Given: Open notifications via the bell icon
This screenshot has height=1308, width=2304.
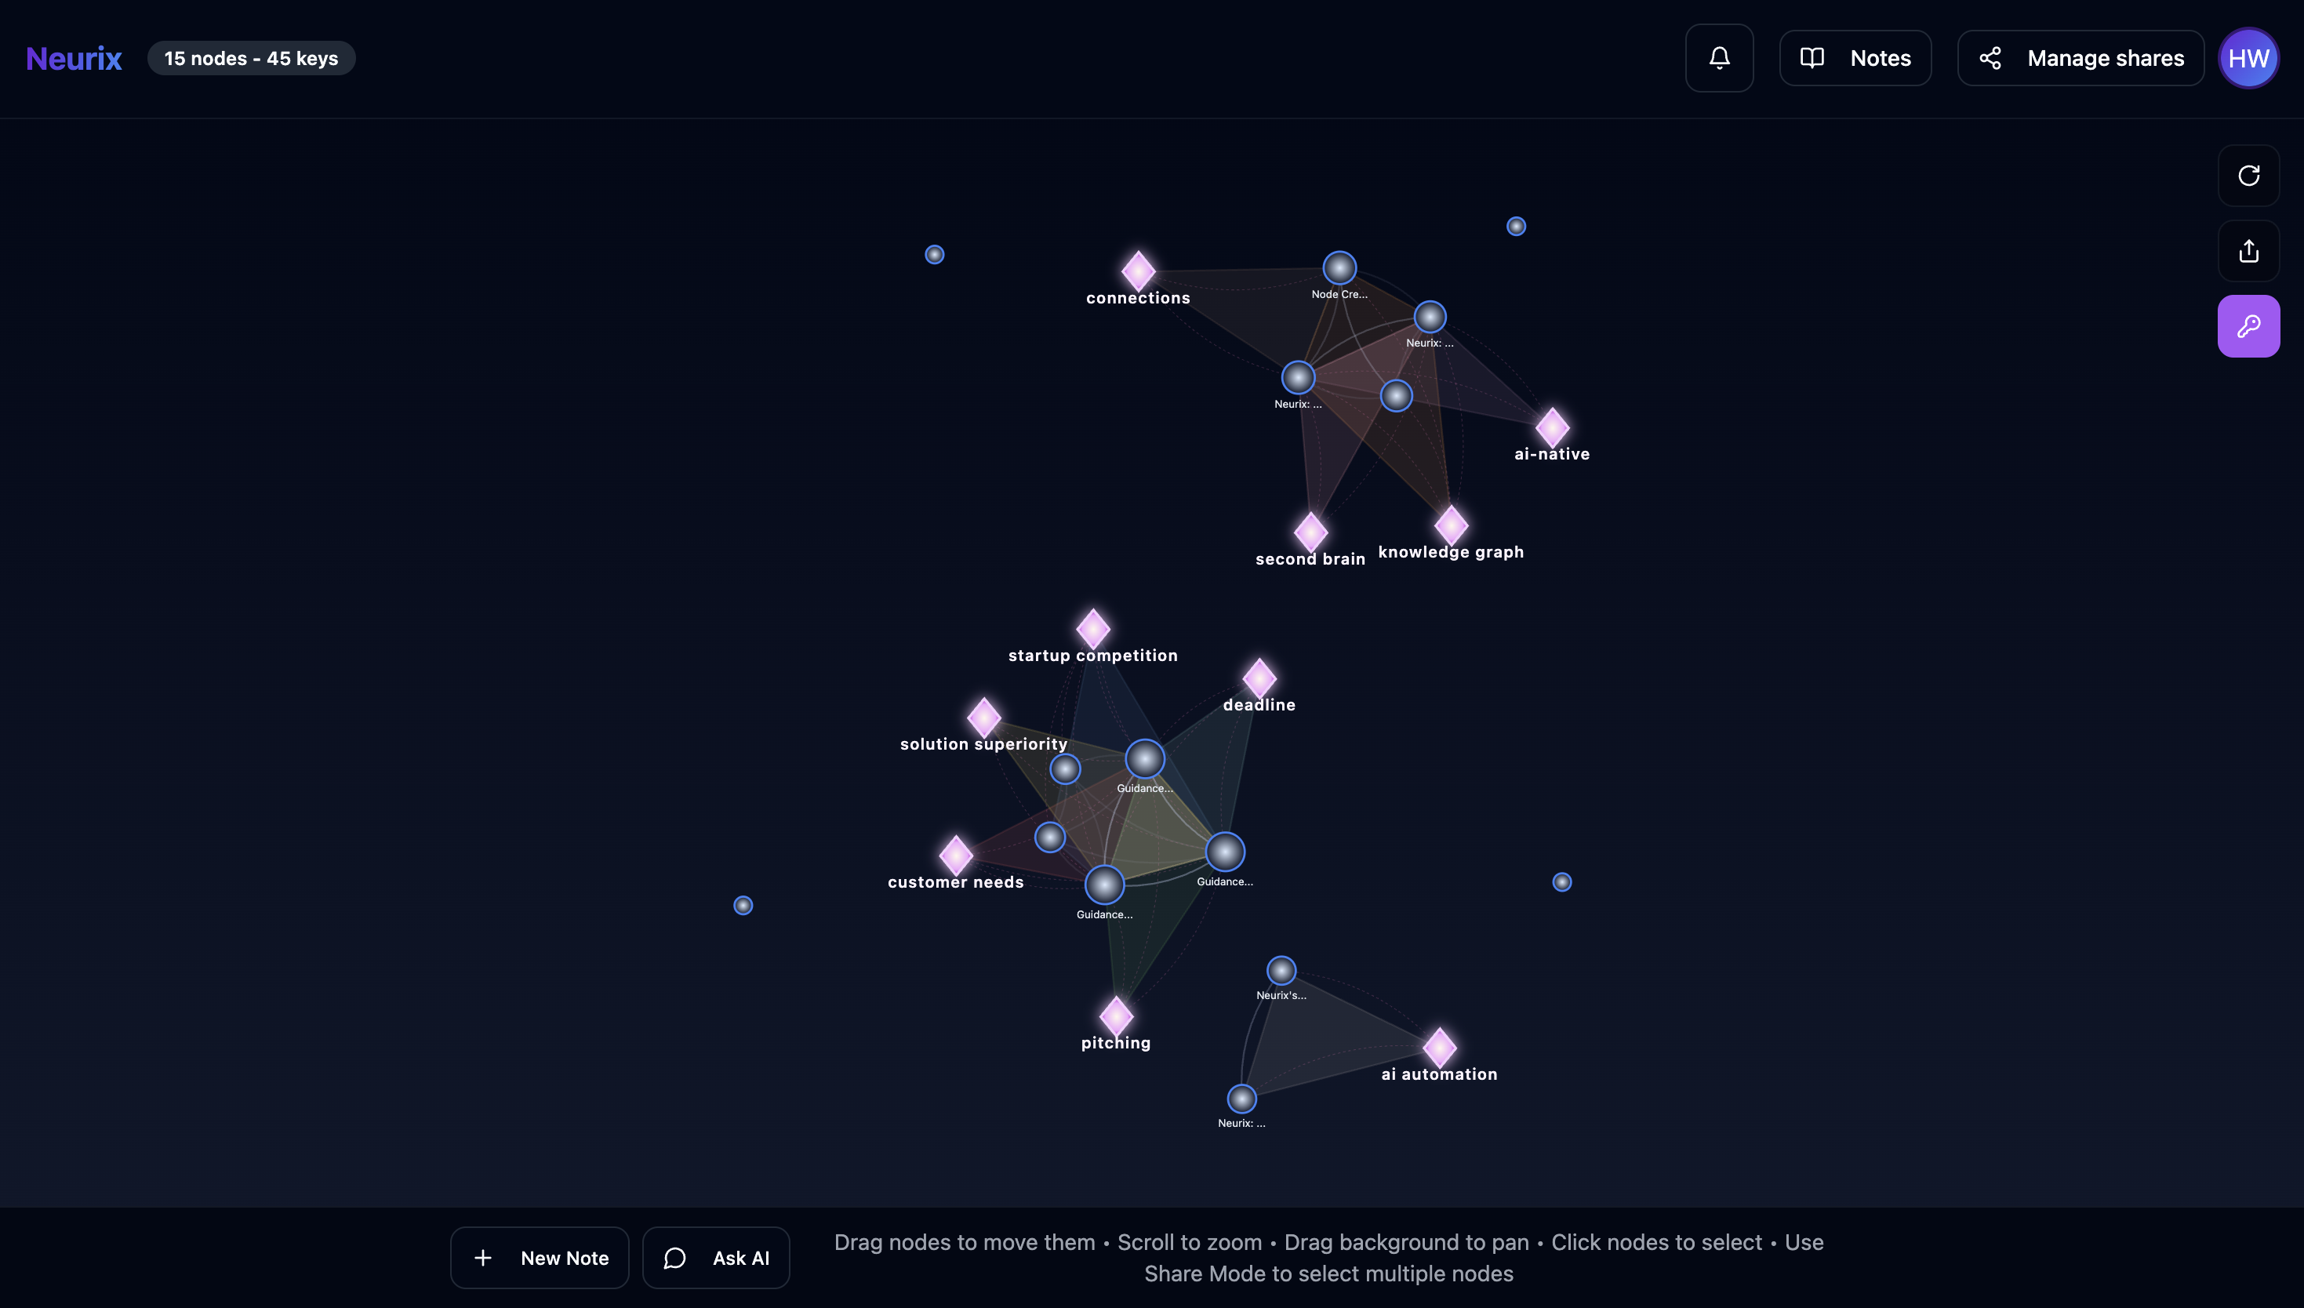Looking at the screenshot, I should [x=1719, y=57].
